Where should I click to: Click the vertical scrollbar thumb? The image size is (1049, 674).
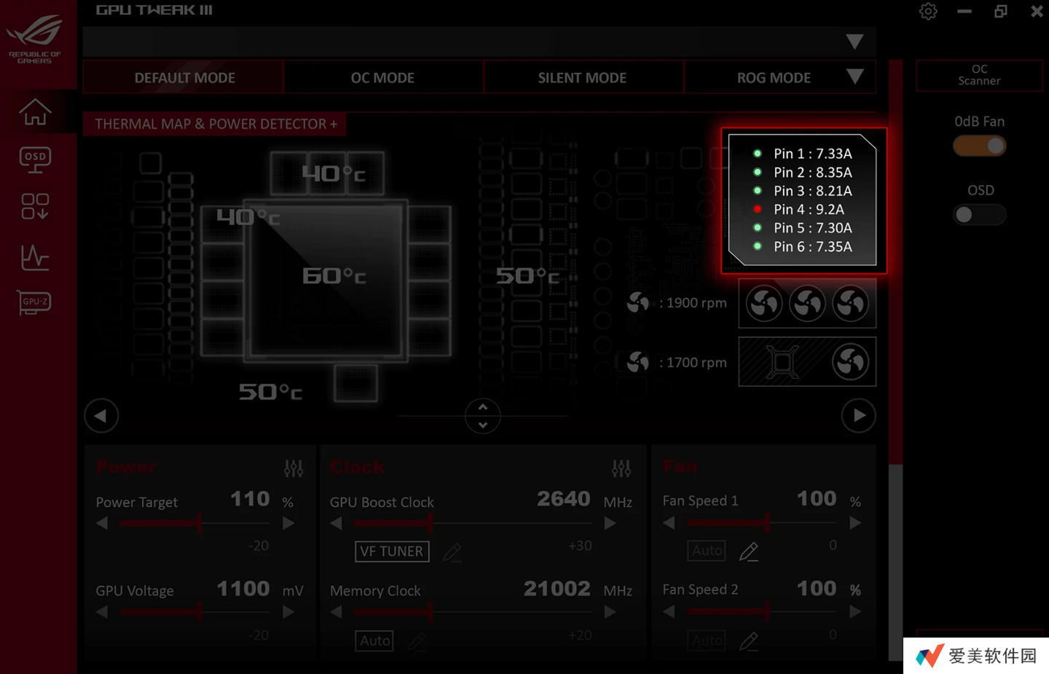[x=896, y=262]
